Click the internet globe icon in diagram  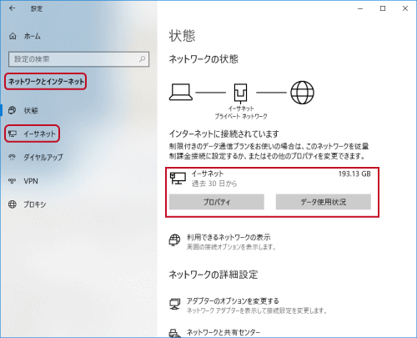coord(302,93)
